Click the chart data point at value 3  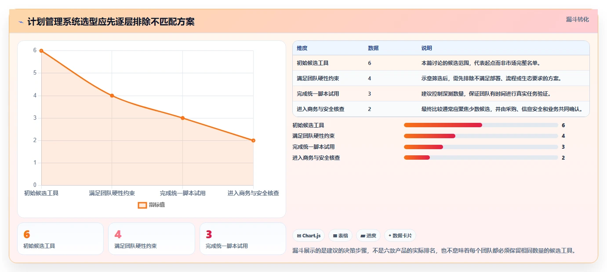(x=183, y=118)
